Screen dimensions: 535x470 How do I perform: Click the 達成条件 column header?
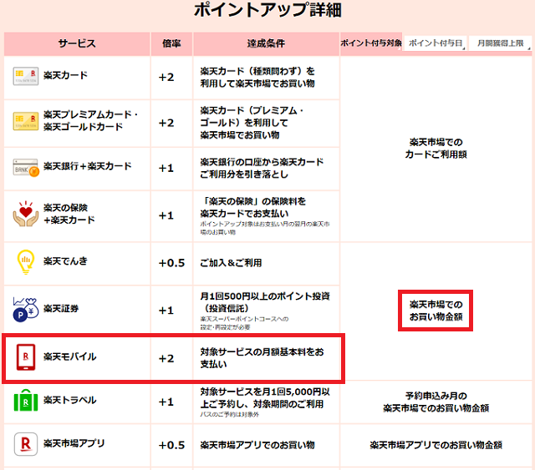pyautogui.click(x=266, y=43)
